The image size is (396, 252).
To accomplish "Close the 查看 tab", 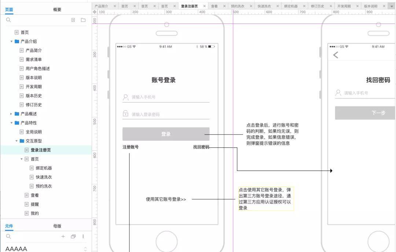I will coord(224,6).
